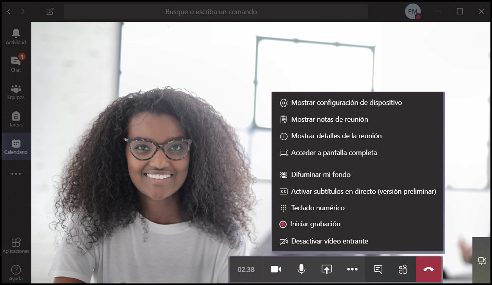492x285 pixels.
Task: Hang up the call with red button
Action: (429, 269)
